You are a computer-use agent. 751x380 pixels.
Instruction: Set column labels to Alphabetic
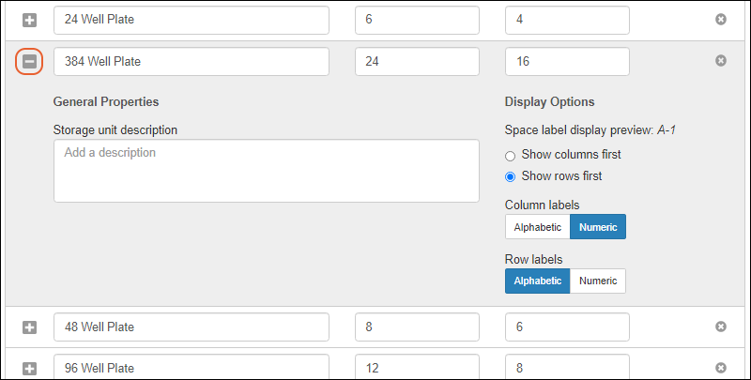pyautogui.click(x=537, y=227)
